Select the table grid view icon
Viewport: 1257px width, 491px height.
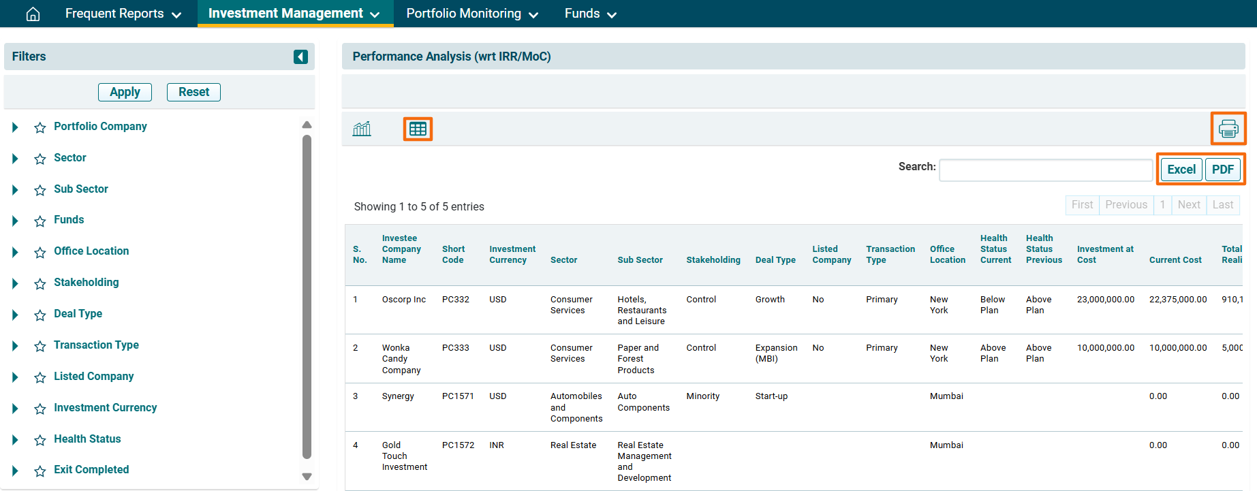418,129
